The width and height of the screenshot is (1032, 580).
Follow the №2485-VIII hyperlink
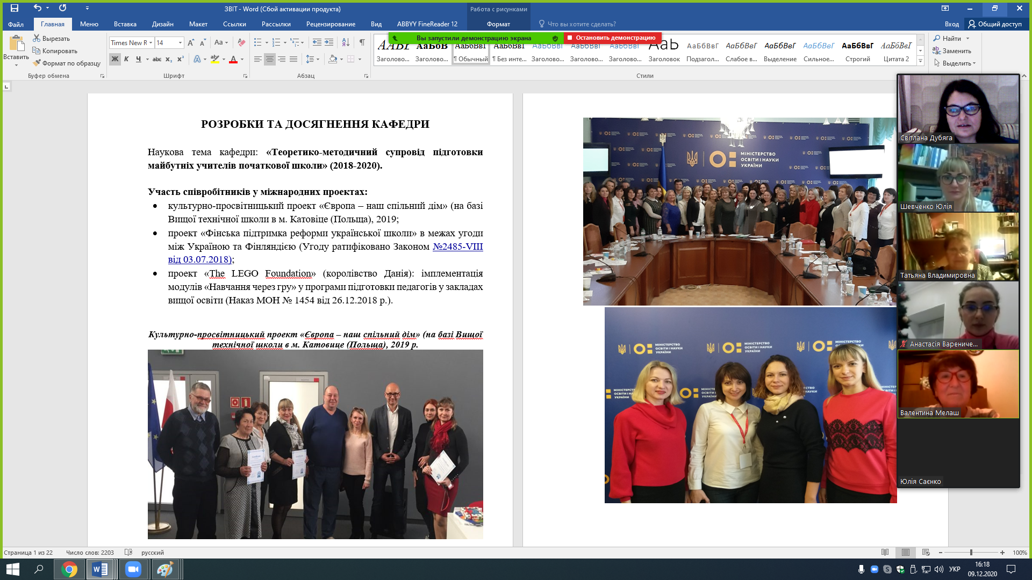coord(457,247)
